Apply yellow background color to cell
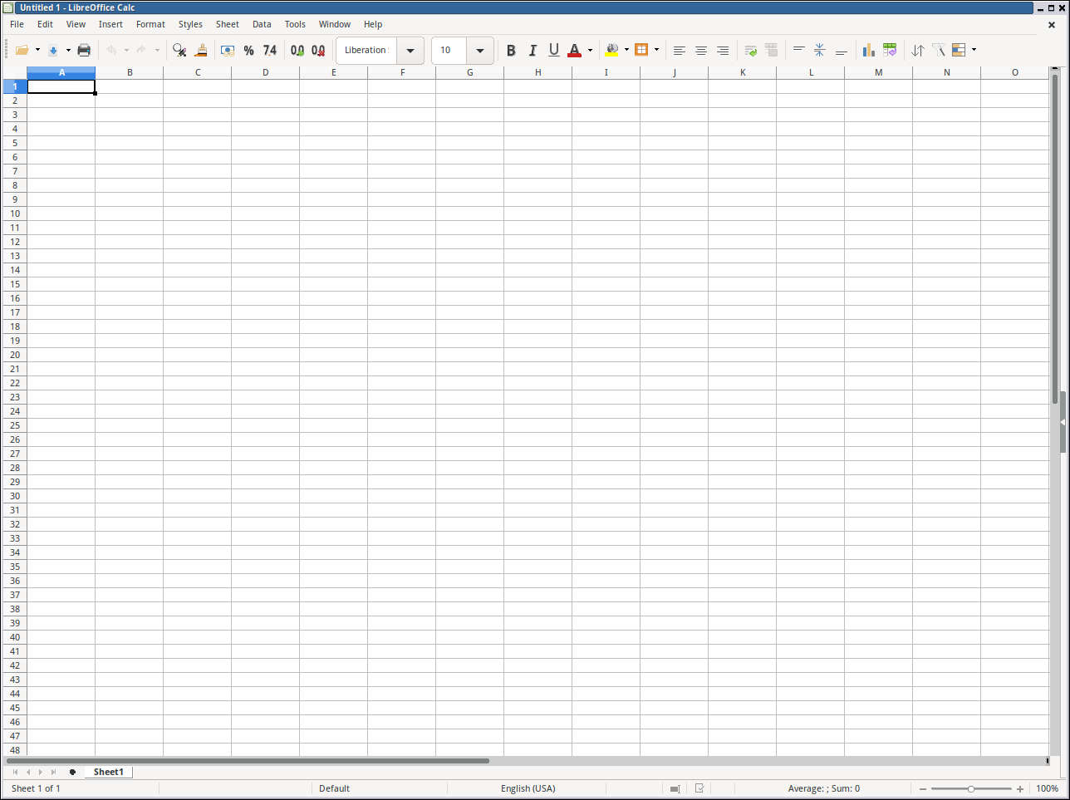Screen dimensions: 1070x800 point(612,50)
